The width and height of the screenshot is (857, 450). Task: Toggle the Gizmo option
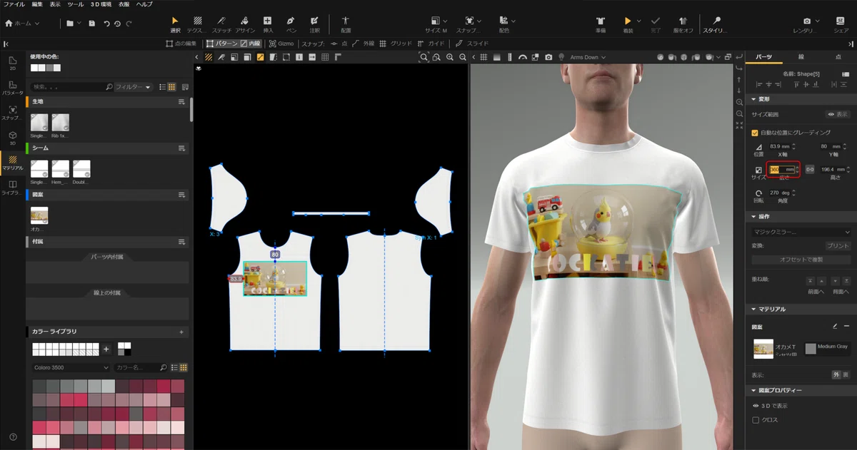282,44
